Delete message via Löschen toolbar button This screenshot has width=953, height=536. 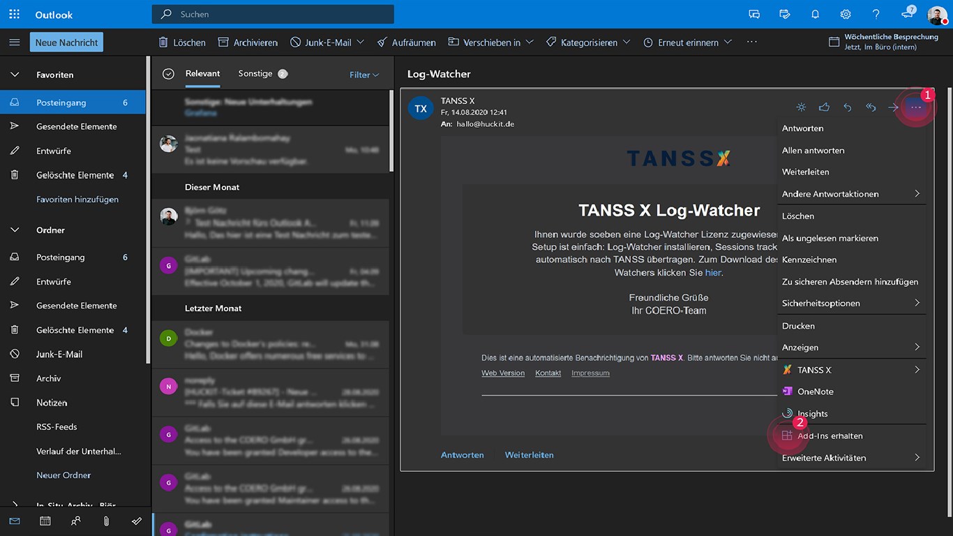(182, 43)
